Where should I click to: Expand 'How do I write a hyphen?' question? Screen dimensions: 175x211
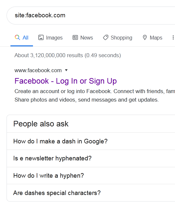click(91, 176)
